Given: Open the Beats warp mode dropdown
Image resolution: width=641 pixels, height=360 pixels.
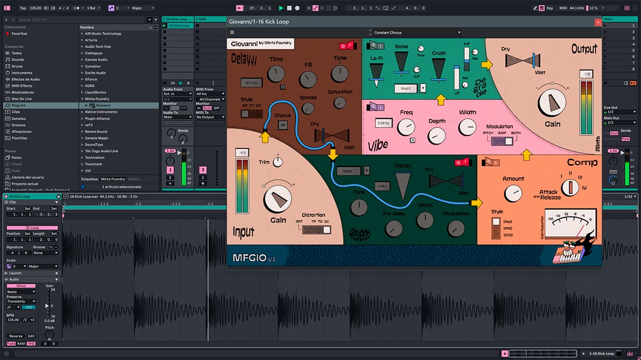Looking at the screenshot, I should 21,292.
